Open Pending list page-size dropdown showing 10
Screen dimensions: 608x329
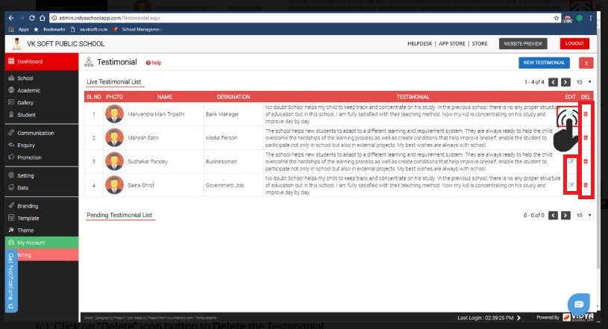[583, 216]
